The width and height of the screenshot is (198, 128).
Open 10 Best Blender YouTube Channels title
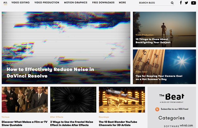point(118,124)
